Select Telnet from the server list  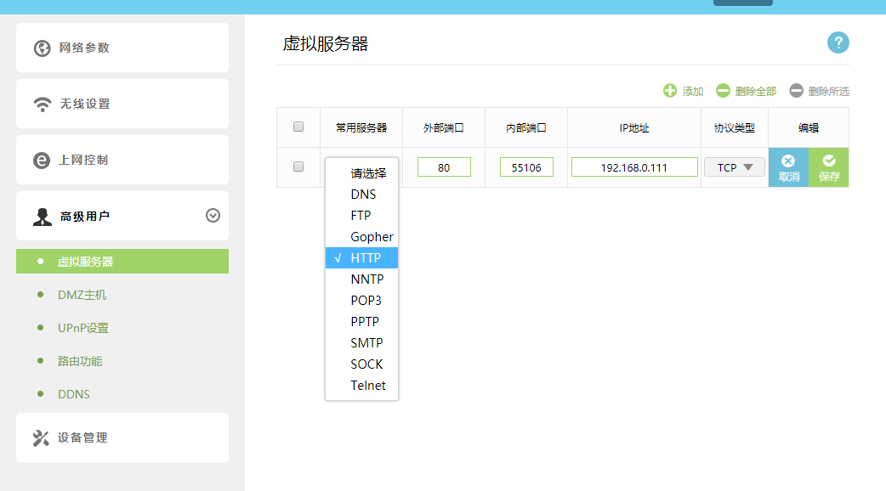(361, 386)
